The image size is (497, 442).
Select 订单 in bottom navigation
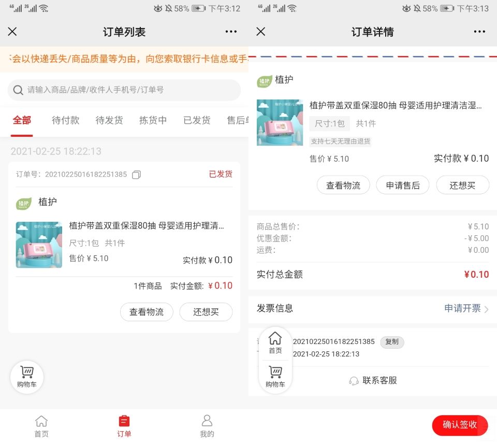point(124,426)
